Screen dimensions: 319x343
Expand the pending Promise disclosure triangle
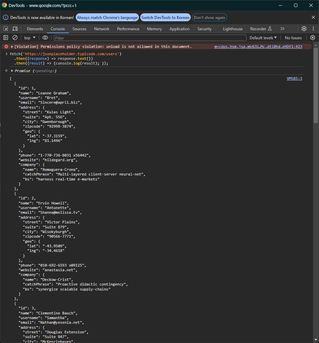click(x=12, y=70)
